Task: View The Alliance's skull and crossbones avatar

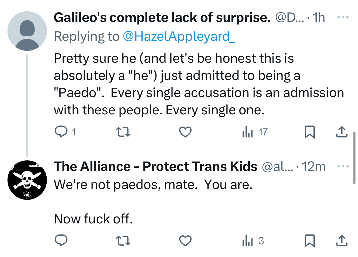Action: (x=27, y=180)
